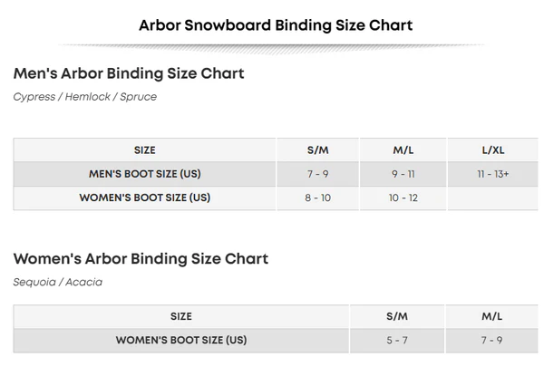Select the S/M header in the women's table

(397, 316)
